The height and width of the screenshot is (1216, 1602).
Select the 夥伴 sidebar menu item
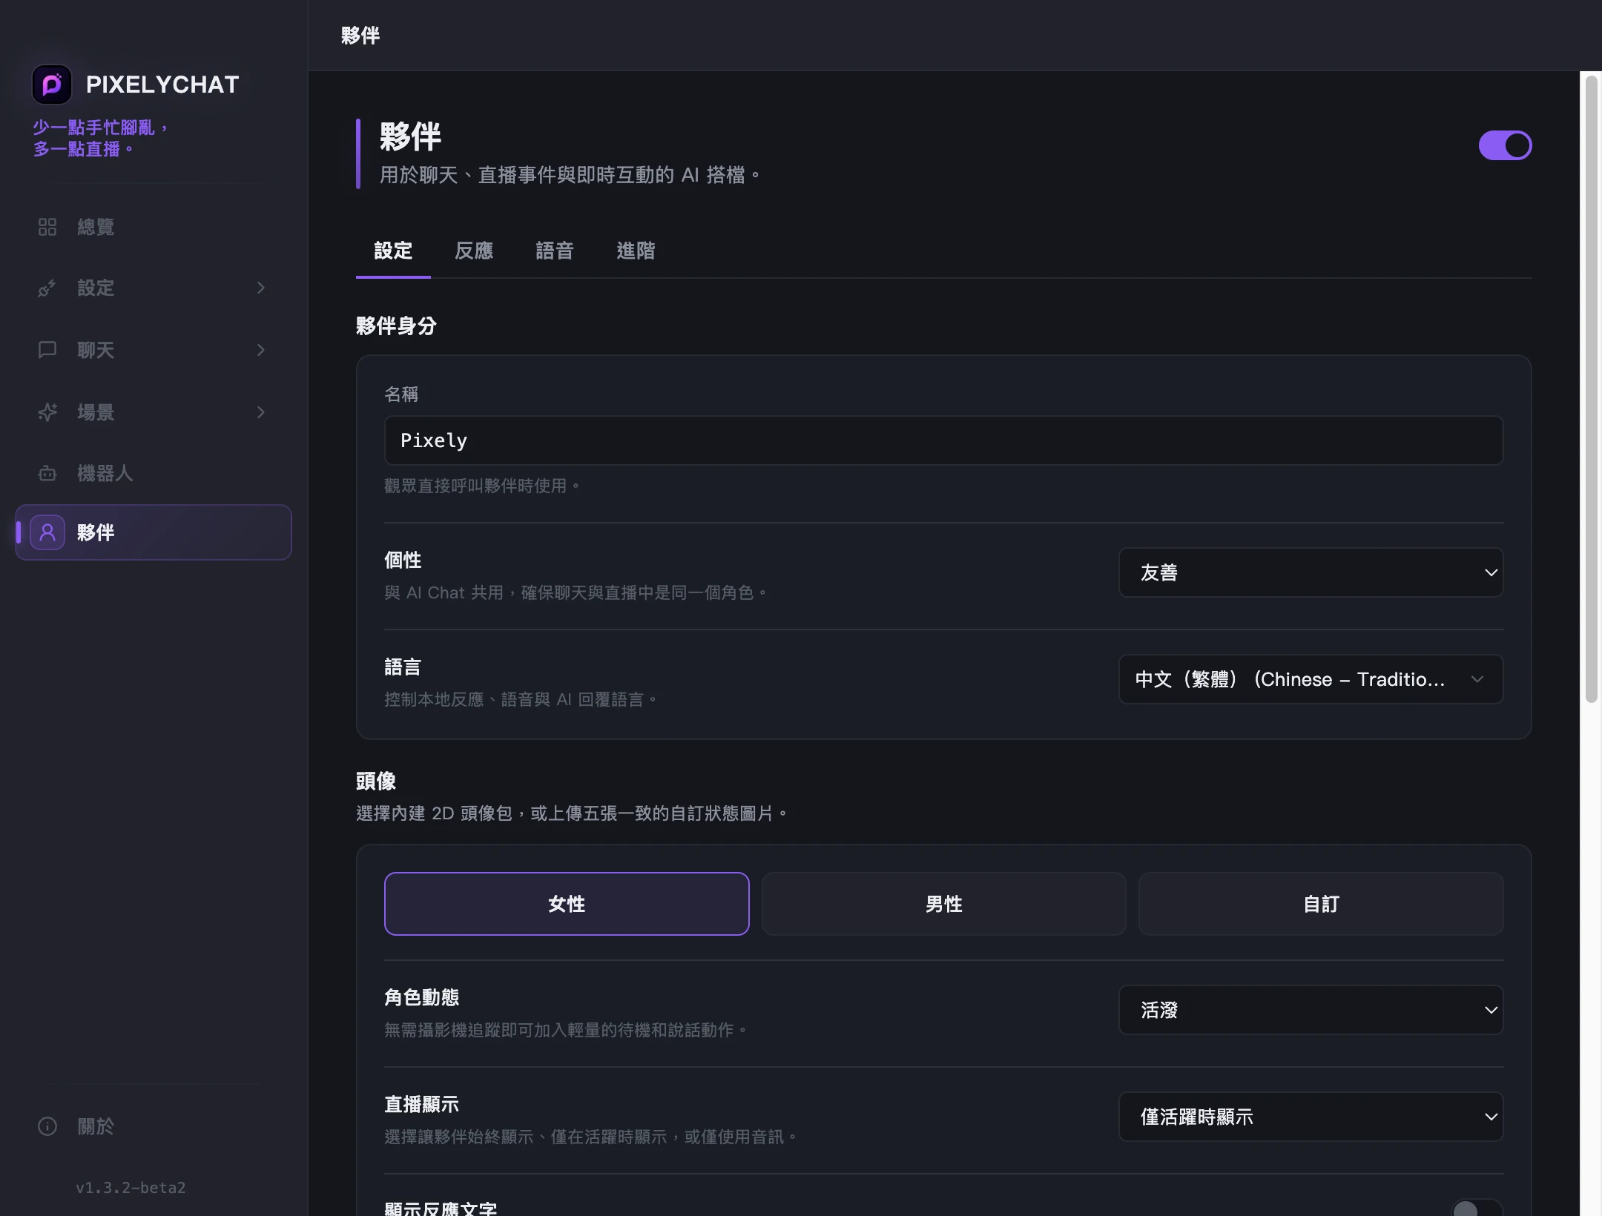click(153, 532)
